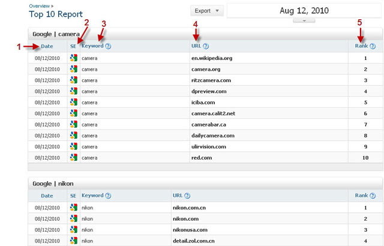This screenshot has width=384, height=246.
Task: Click Google icon in en.wikipedia.org row
Action: tap(73, 58)
